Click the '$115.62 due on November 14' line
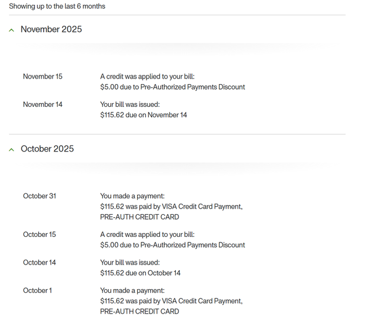 pyautogui.click(x=143, y=115)
